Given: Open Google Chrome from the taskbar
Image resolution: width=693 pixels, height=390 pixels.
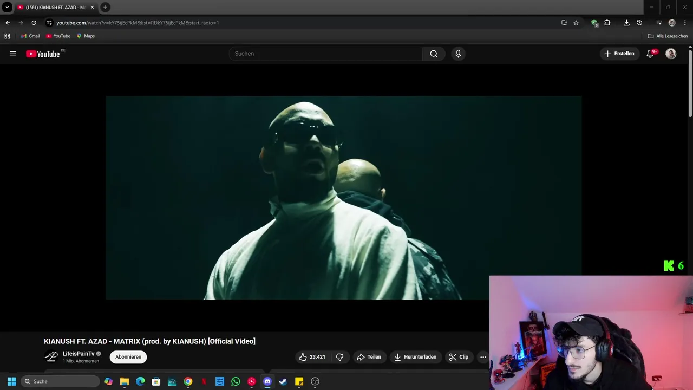Looking at the screenshot, I should (x=188, y=381).
